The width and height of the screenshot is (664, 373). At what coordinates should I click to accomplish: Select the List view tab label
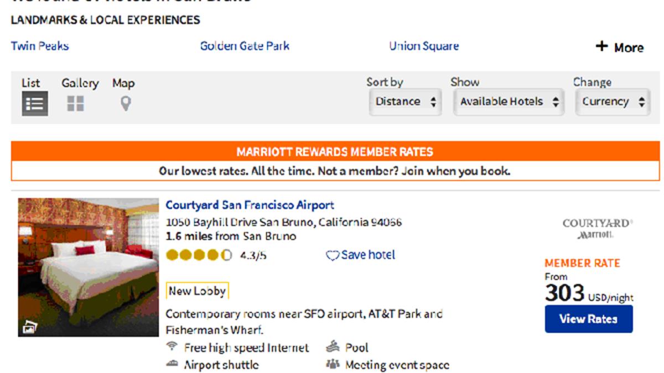[x=31, y=83]
